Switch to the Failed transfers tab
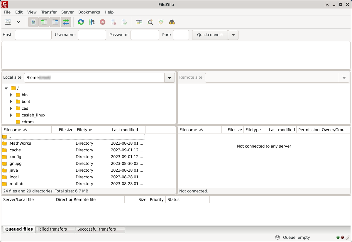The width and height of the screenshot is (352, 242). point(55,229)
